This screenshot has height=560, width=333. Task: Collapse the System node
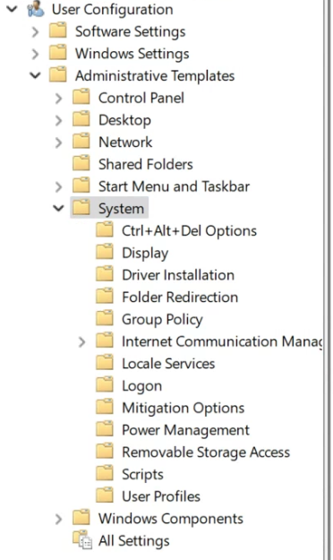(x=58, y=208)
